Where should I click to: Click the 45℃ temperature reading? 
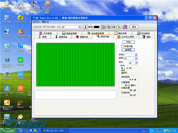click(90, 27)
